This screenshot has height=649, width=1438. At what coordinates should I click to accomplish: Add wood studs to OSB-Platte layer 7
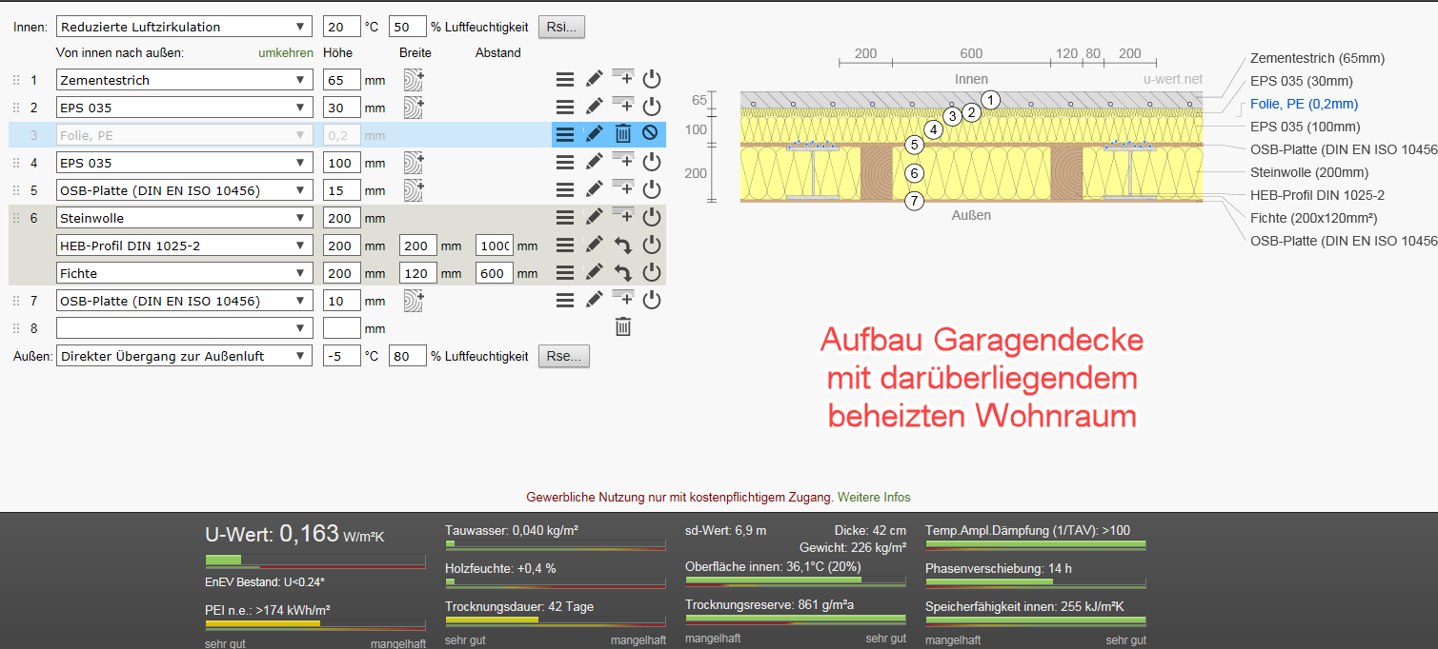tap(413, 301)
